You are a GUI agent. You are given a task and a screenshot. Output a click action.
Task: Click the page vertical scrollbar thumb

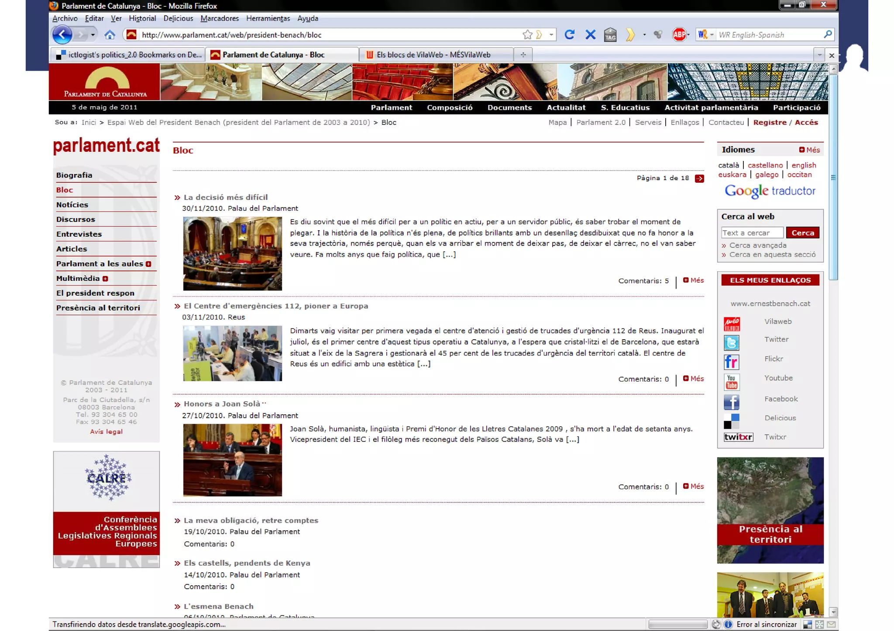pos(833,177)
